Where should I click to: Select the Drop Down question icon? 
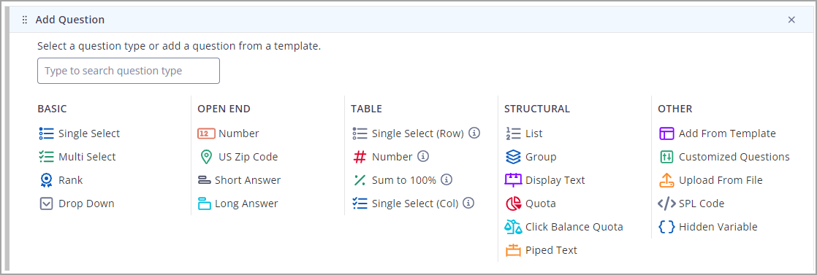point(46,204)
